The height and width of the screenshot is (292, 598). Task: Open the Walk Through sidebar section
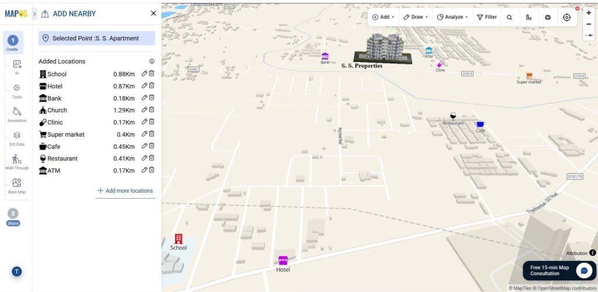click(17, 162)
